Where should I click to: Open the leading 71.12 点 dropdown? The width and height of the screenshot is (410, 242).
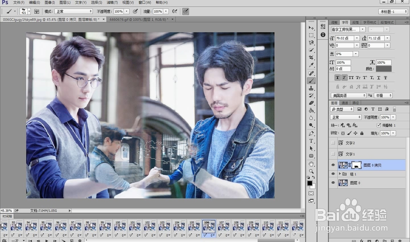tap(388, 38)
